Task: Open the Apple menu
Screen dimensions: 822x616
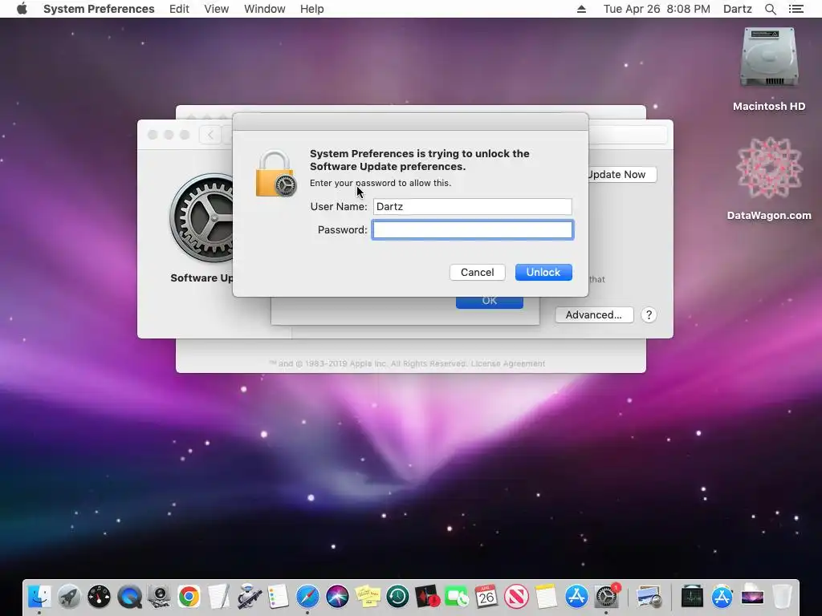Action: click(22, 9)
